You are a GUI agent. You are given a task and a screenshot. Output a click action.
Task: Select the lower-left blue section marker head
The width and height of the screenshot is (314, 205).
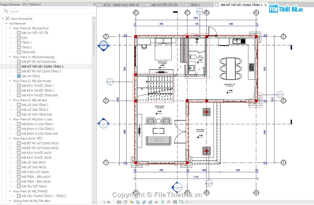(x=103, y=123)
